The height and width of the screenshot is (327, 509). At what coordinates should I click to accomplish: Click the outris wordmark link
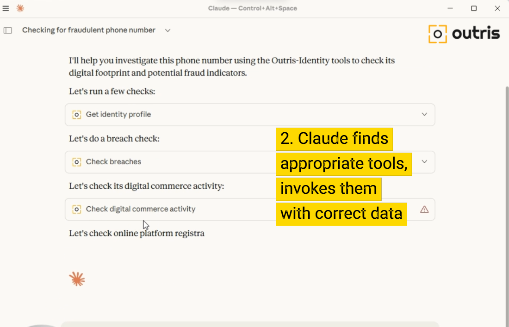pos(476,33)
